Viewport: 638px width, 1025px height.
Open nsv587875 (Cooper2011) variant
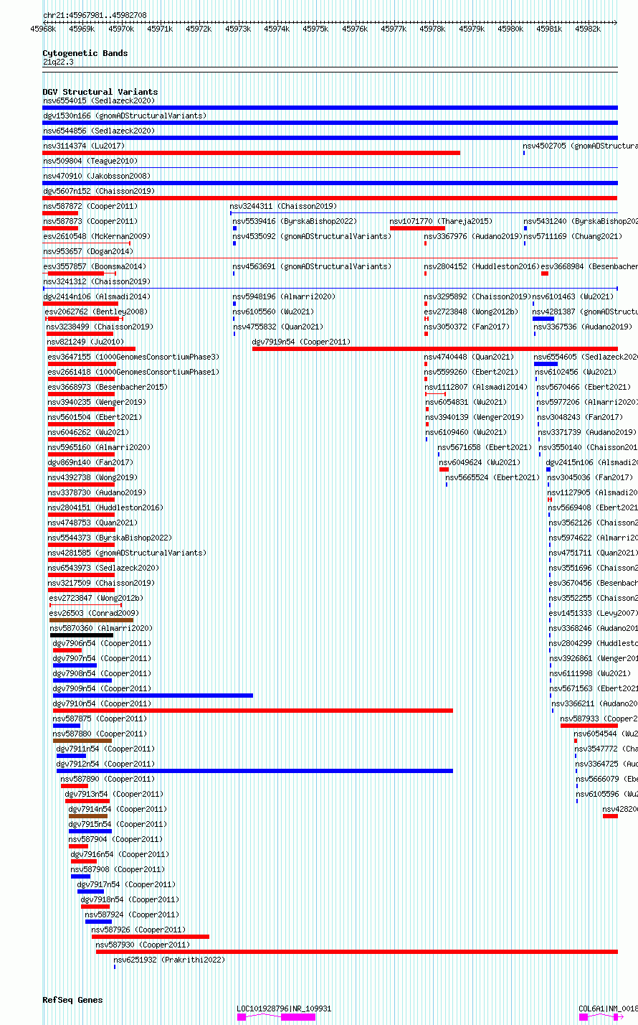100,719
